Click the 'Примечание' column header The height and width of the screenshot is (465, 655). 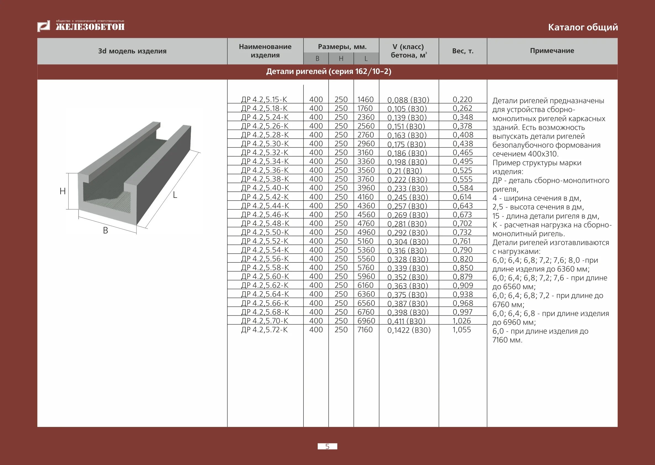pyautogui.click(x=552, y=51)
